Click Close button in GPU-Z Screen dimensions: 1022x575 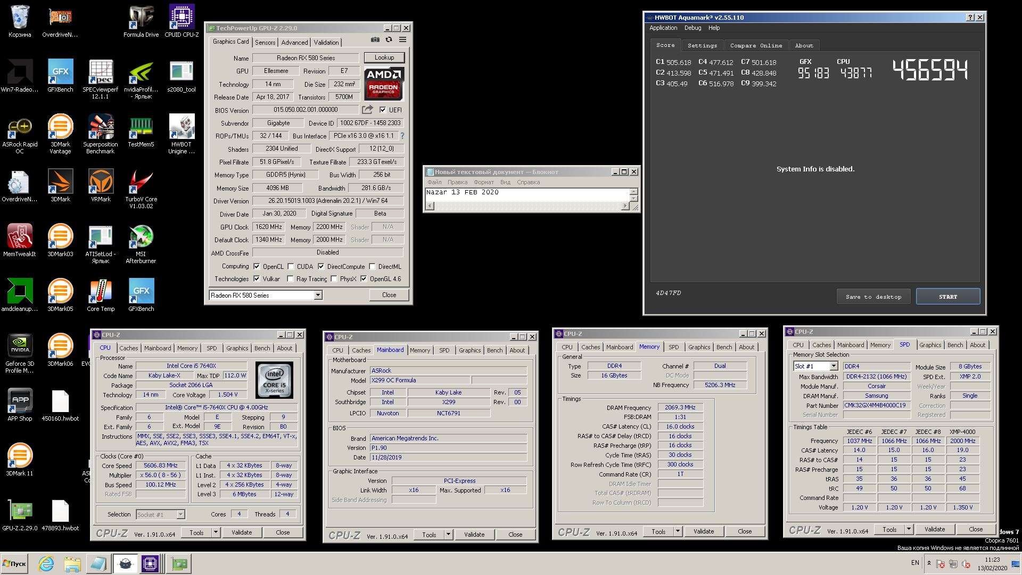[389, 295]
